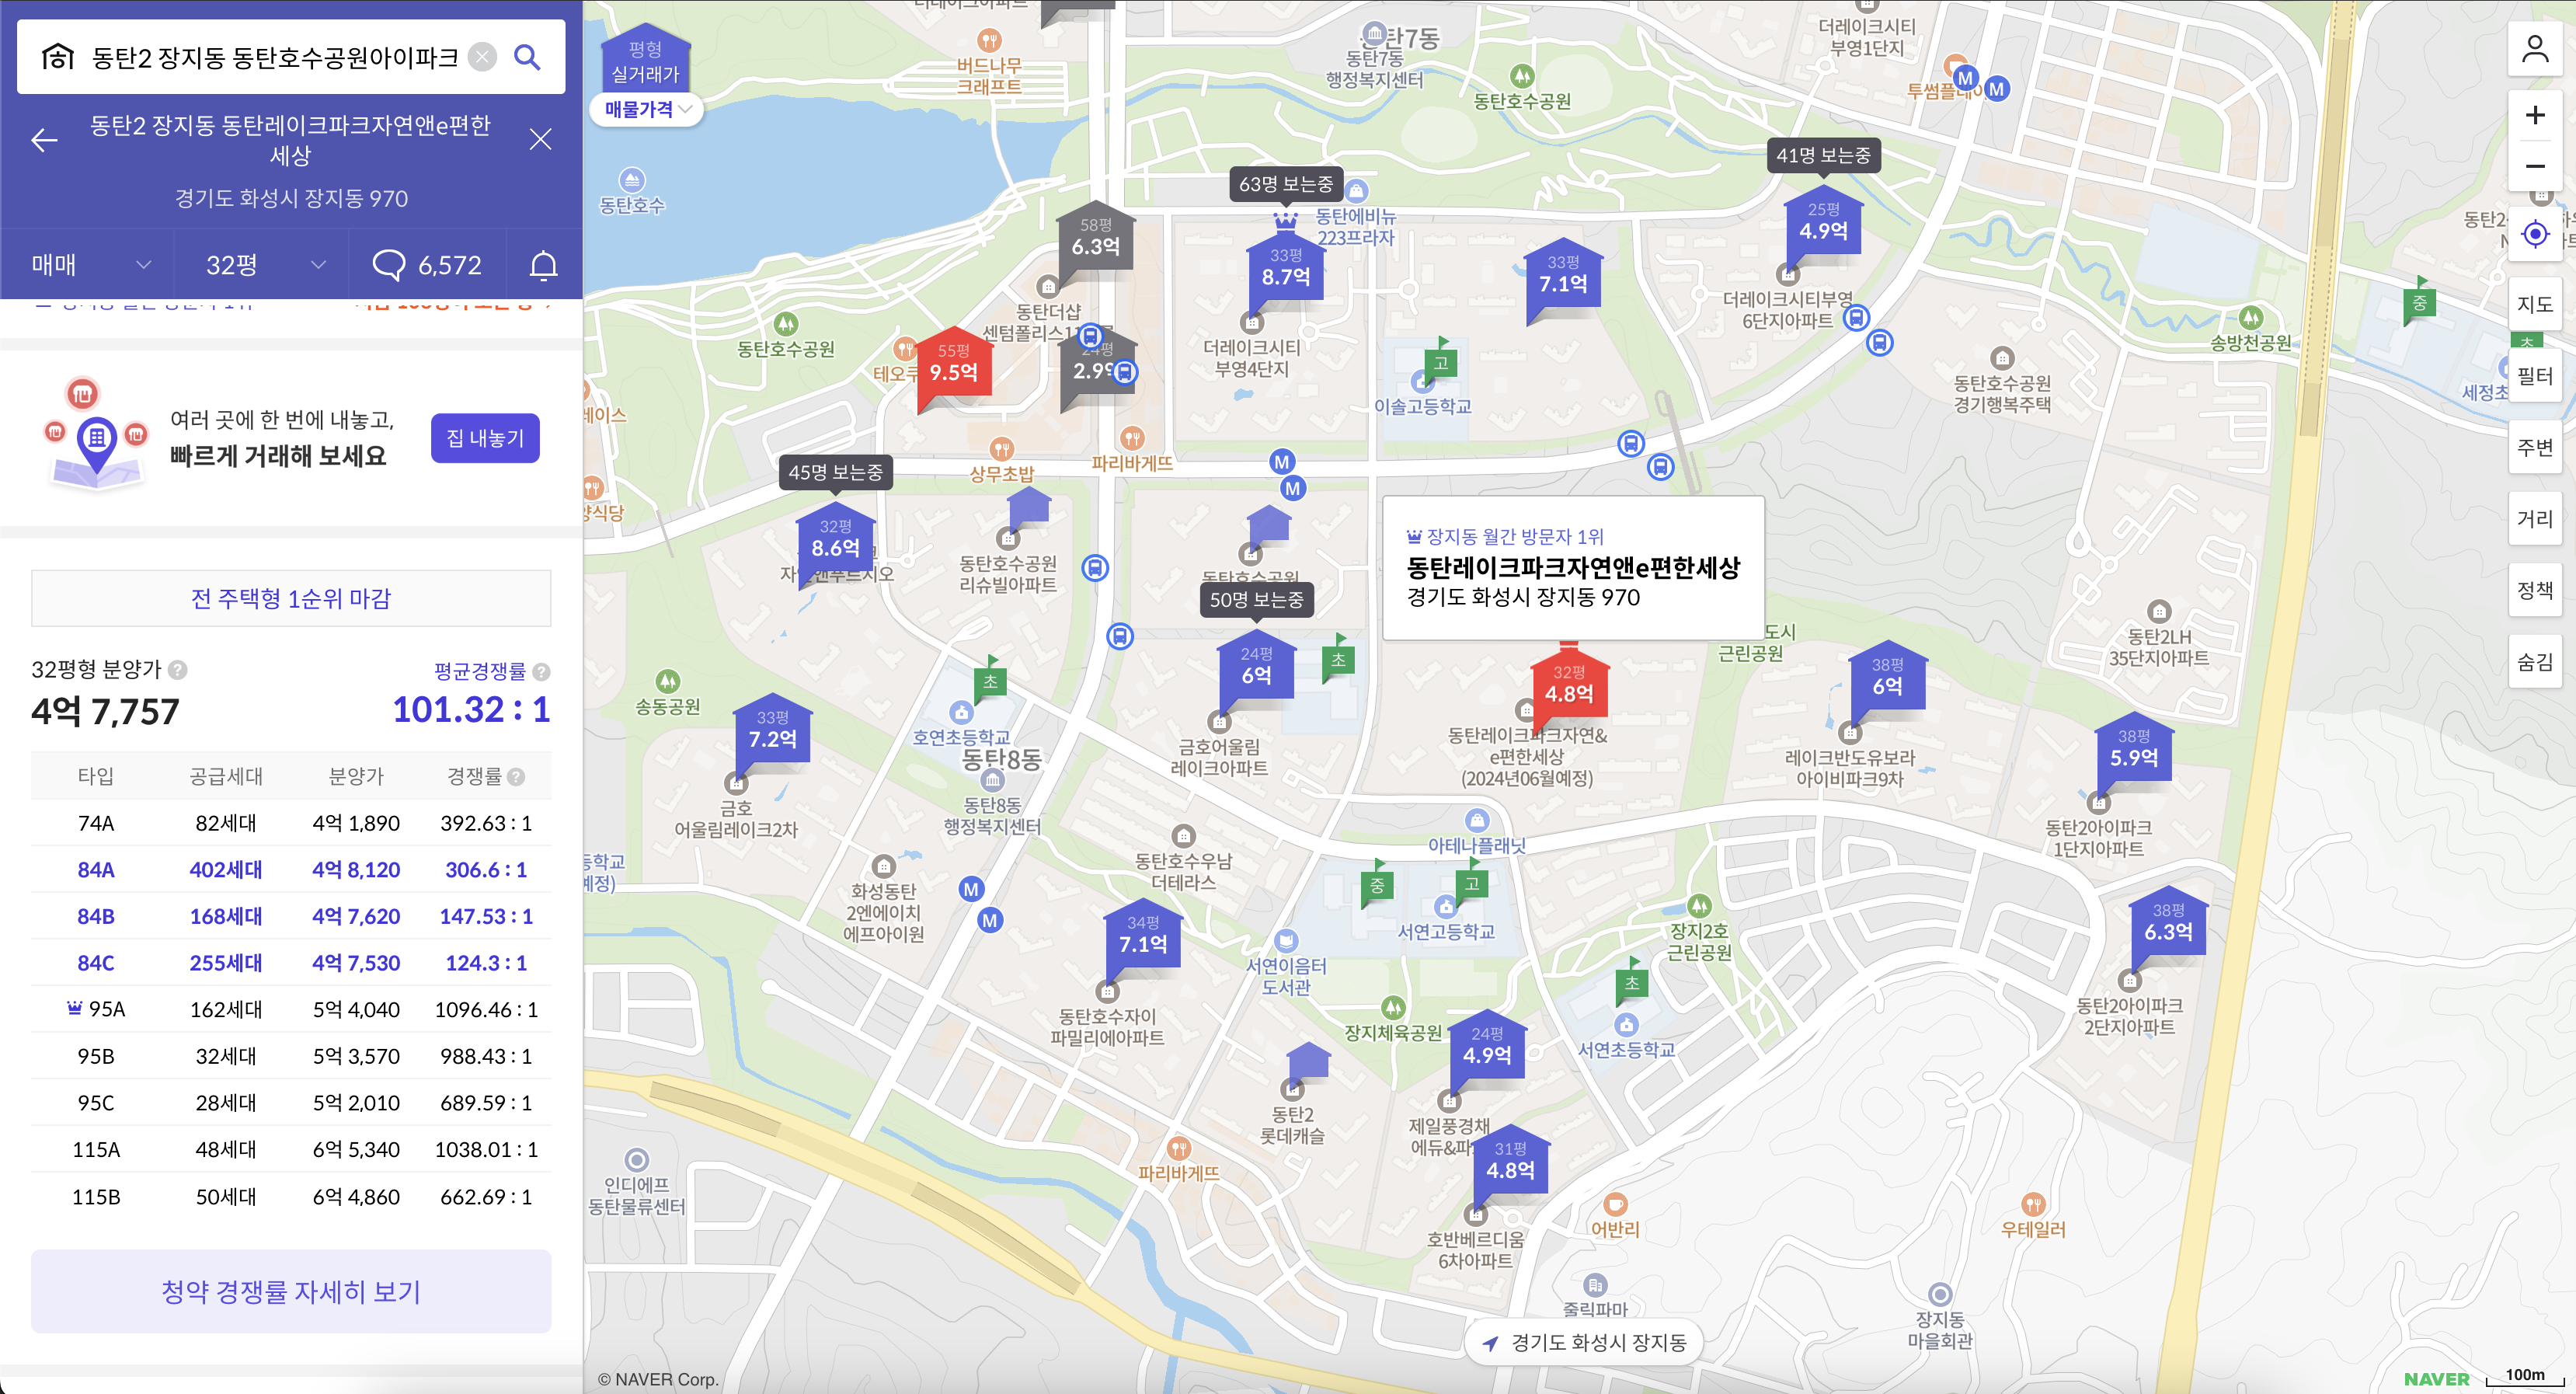Screen dimensions: 2576x1394
Task: Zoom out the map with minus
Action: (2534, 166)
